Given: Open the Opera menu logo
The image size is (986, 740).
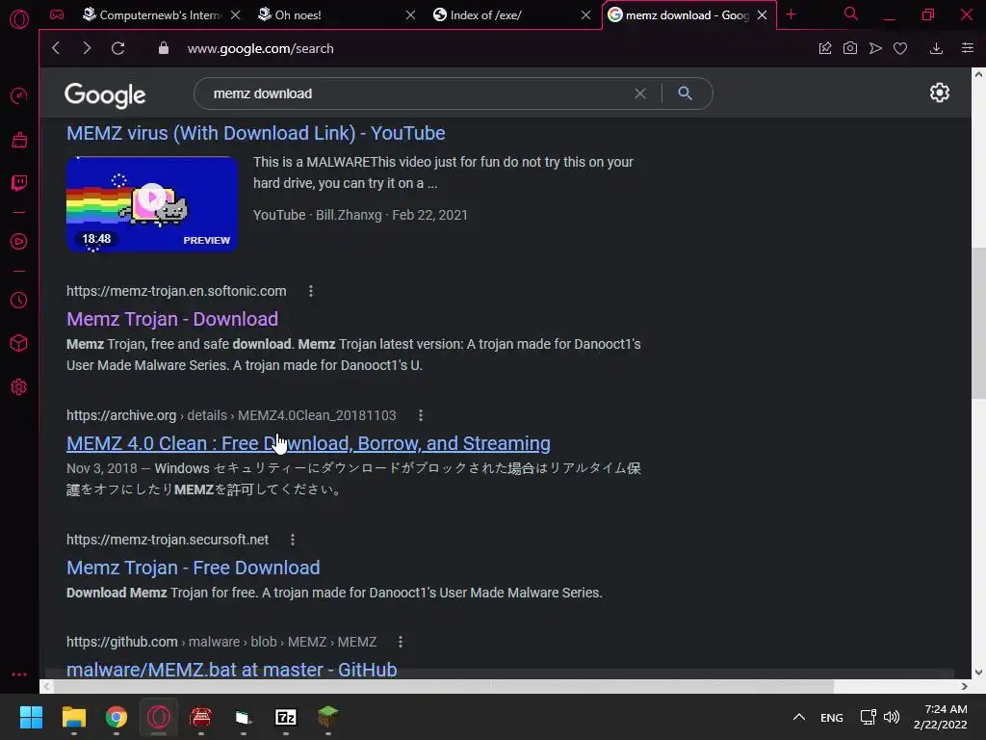Looking at the screenshot, I should pyautogui.click(x=19, y=19).
